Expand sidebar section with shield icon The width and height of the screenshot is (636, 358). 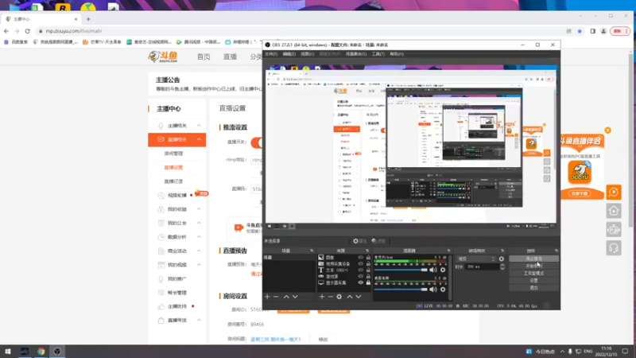pyautogui.click(x=199, y=223)
